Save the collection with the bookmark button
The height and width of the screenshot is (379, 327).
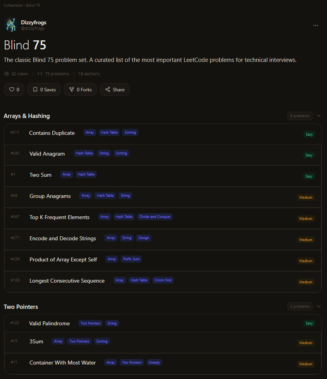pyautogui.click(x=44, y=89)
